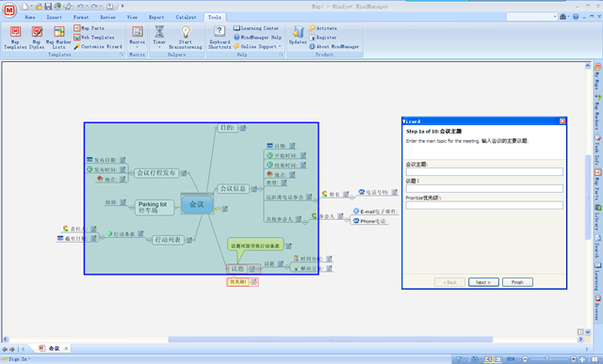
Task: Collapse the 会议信息 branch
Action: (x=260, y=188)
